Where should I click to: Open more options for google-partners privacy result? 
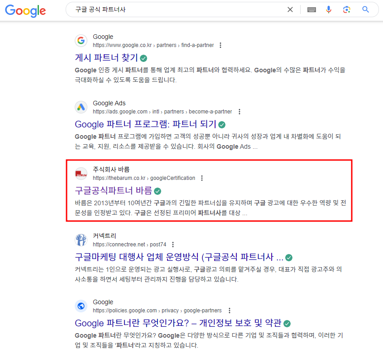(230, 311)
